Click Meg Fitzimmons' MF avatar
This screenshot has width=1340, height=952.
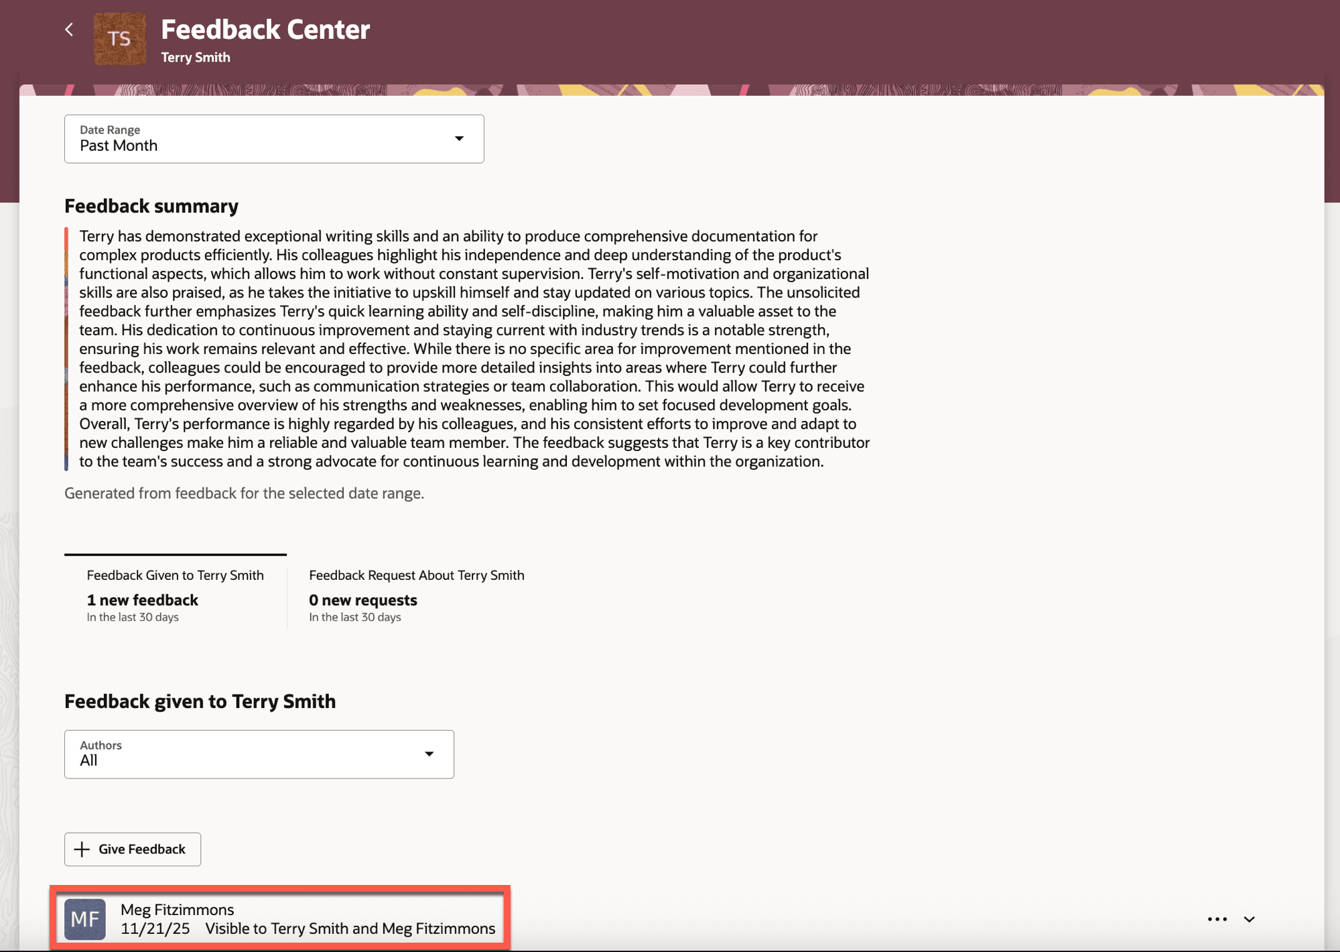[x=85, y=919]
